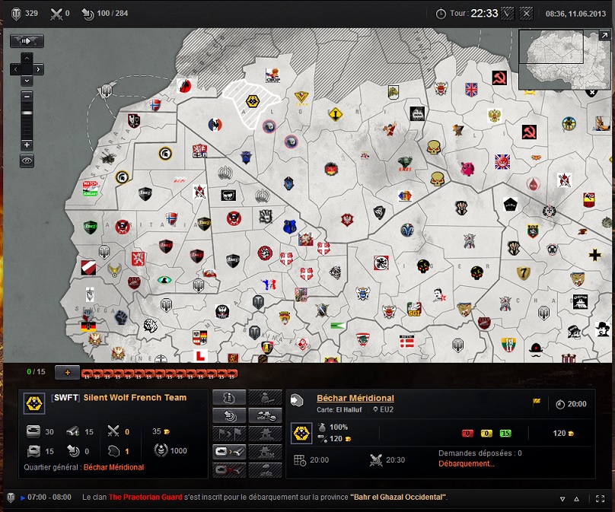This screenshot has height=512, width=615.
Task: Open the Béchar Méridional province title link
Action: coord(355,398)
